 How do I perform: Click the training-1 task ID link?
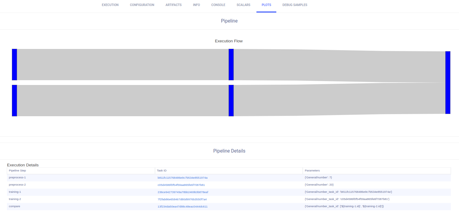(x=183, y=192)
